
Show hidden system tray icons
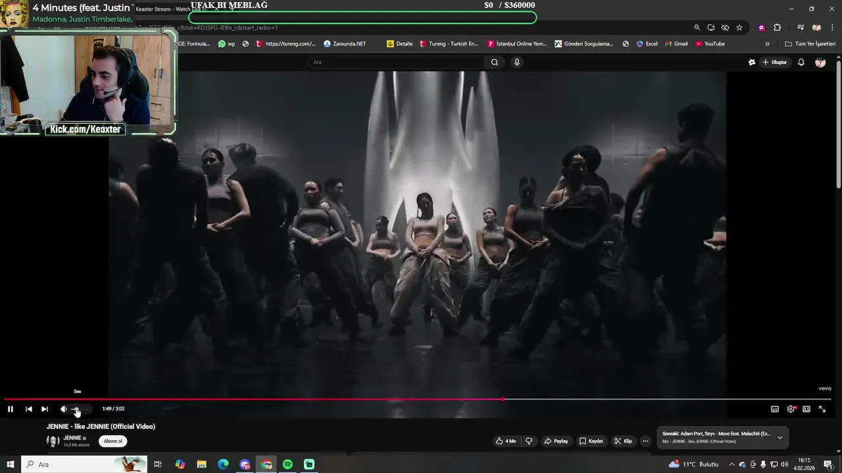pyautogui.click(x=733, y=464)
